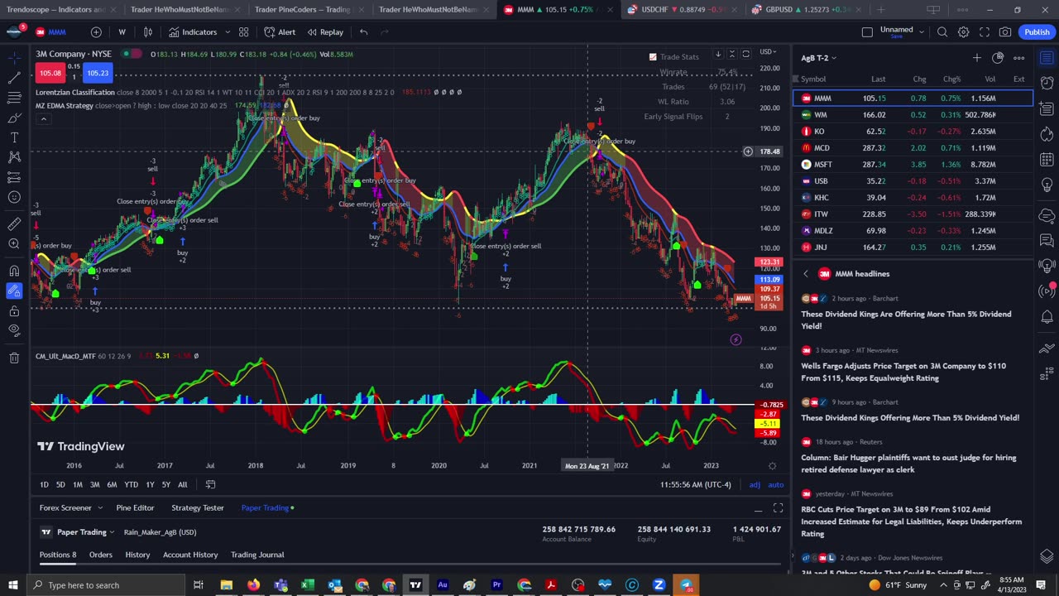The height and width of the screenshot is (596, 1059).
Task: Select the MSFT row in watchlist
Action: pos(913,164)
